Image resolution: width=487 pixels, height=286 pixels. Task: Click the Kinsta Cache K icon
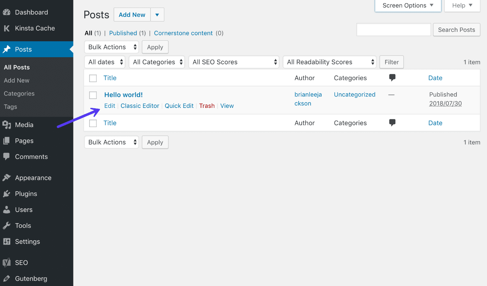pos(7,28)
